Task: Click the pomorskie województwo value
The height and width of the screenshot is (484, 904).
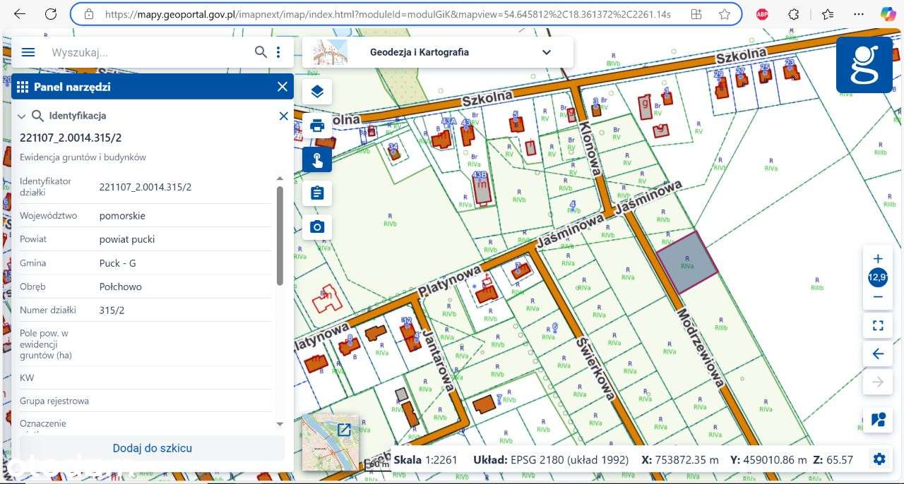Action: tap(122, 216)
